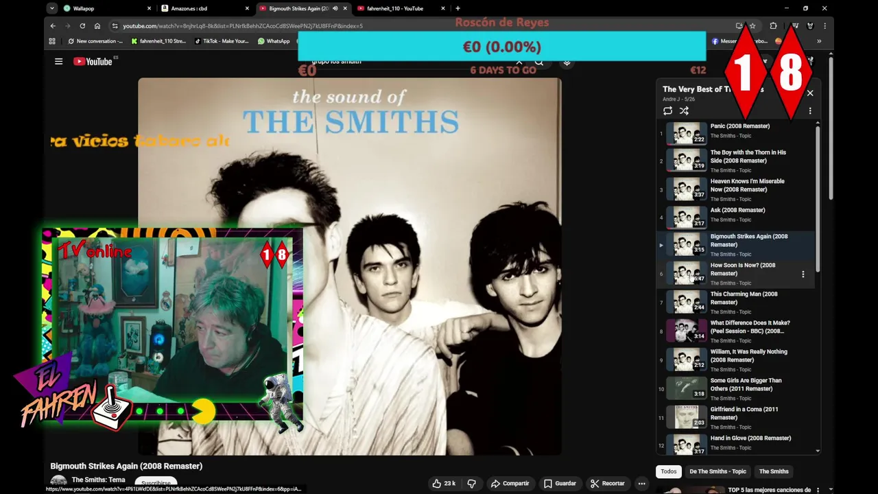Clear the YouTube search box

coord(519,62)
